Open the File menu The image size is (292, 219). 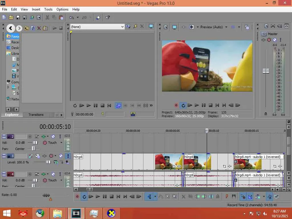click(5, 9)
